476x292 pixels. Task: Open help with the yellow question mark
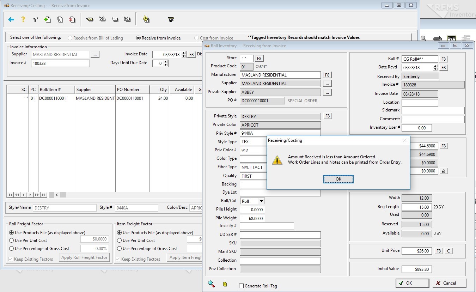[23, 19]
